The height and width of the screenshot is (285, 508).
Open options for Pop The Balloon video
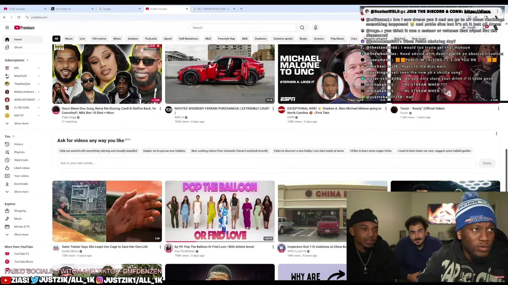273,247
